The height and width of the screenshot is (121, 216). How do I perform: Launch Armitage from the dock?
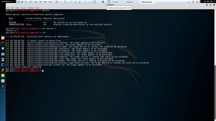3,59
